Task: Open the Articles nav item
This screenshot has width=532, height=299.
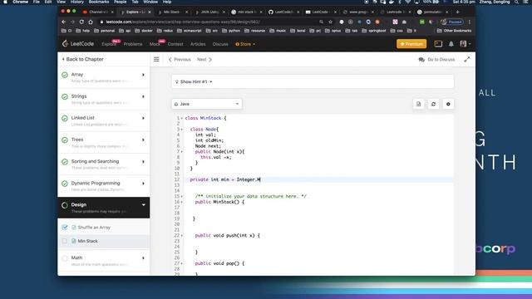Action: point(198,44)
